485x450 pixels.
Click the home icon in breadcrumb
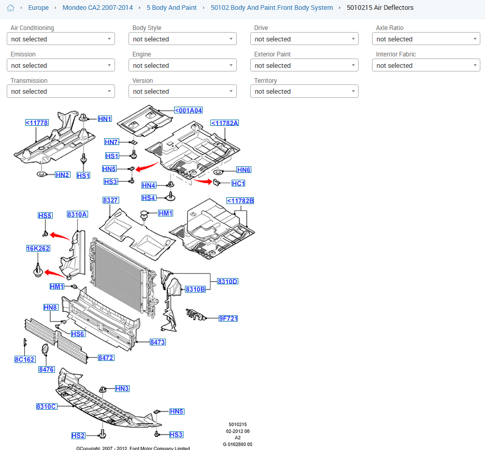[x=10, y=8]
